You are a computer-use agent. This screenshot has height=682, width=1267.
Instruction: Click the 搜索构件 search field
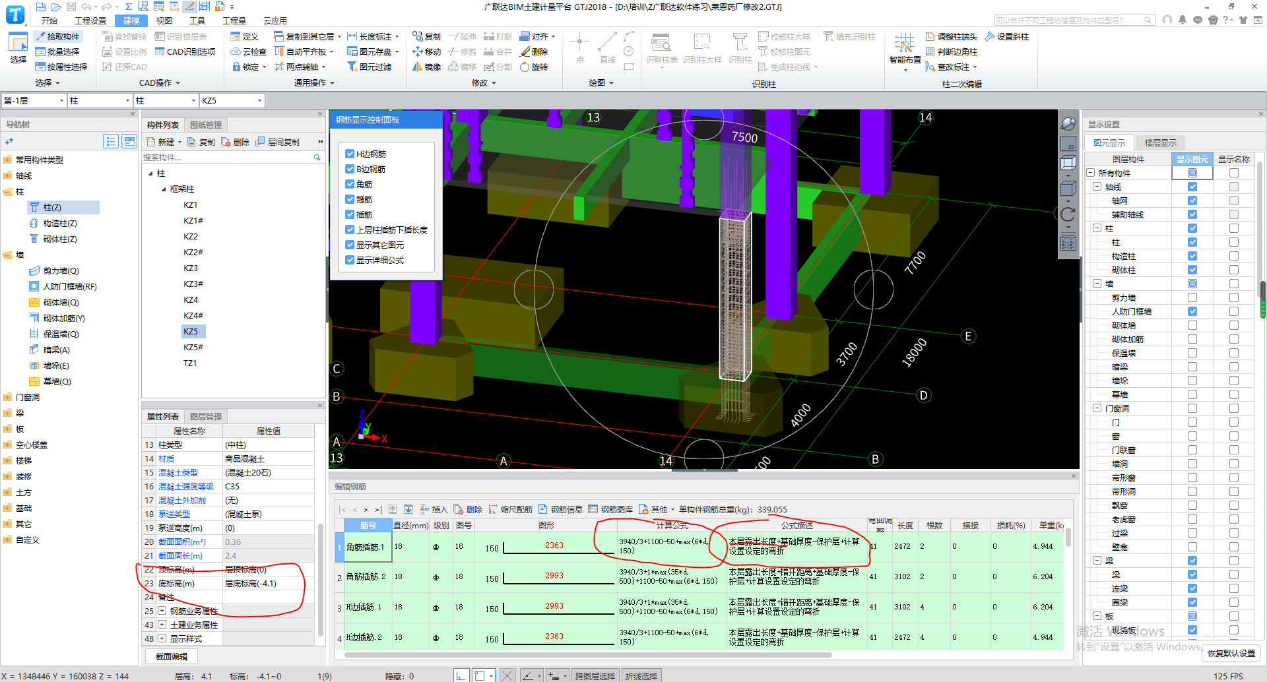pyautogui.click(x=232, y=157)
